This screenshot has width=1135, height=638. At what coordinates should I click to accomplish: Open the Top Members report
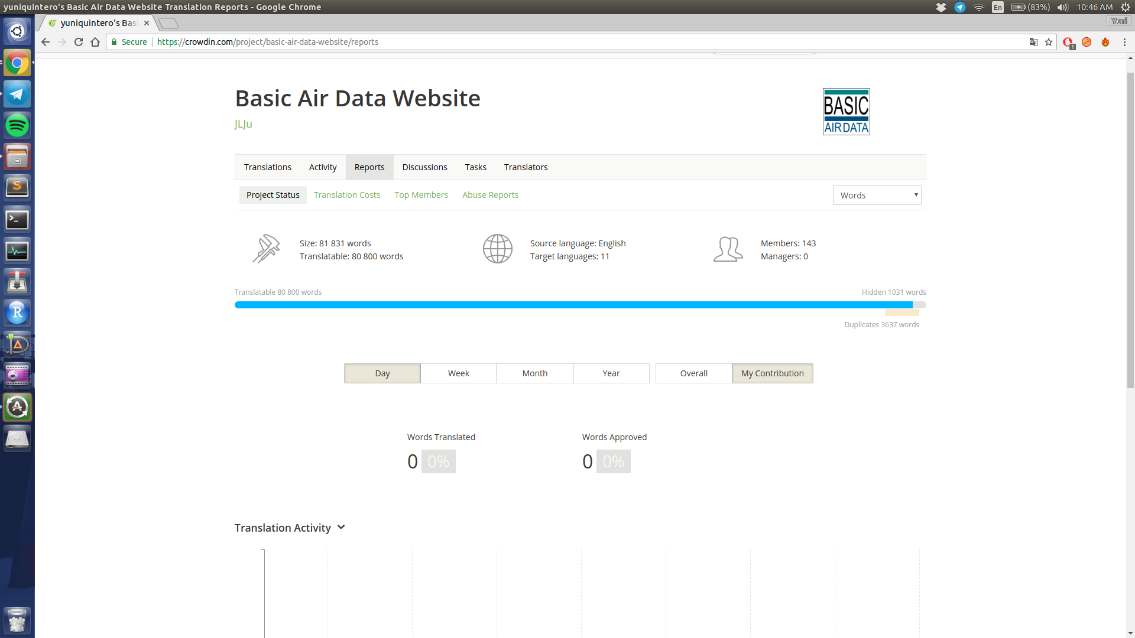tap(421, 195)
